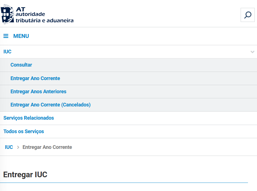This screenshot has height=191, width=257.
Task: Click the blue line under Entregar IUC
Action: click(x=124, y=183)
